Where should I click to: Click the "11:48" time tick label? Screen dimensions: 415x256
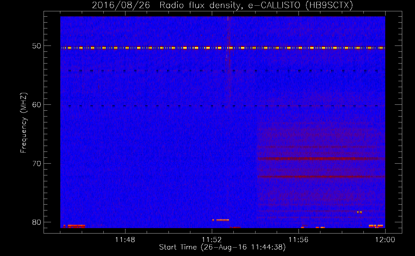[x=125, y=240]
